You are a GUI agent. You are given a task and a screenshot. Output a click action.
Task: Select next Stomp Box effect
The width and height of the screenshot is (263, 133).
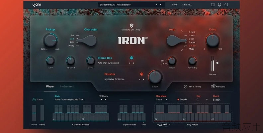point(133,63)
